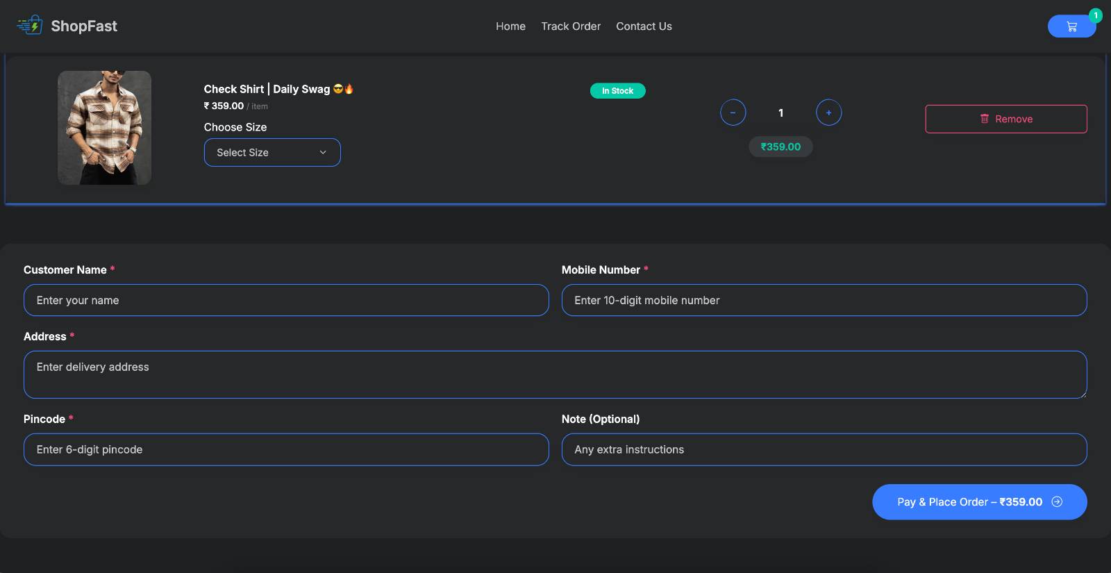The height and width of the screenshot is (573, 1111).
Task: Go to the Home page
Action: coord(510,26)
